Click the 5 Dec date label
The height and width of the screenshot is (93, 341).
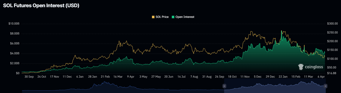click(258, 77)
